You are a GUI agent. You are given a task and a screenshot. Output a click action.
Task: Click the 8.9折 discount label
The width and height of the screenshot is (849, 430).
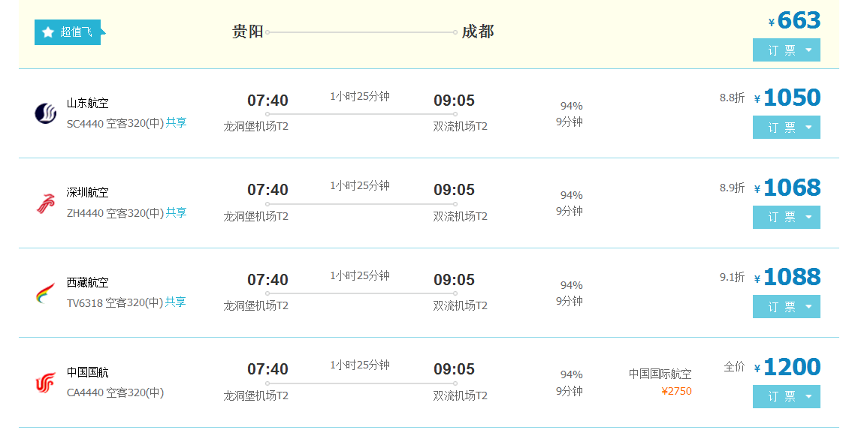732,188
